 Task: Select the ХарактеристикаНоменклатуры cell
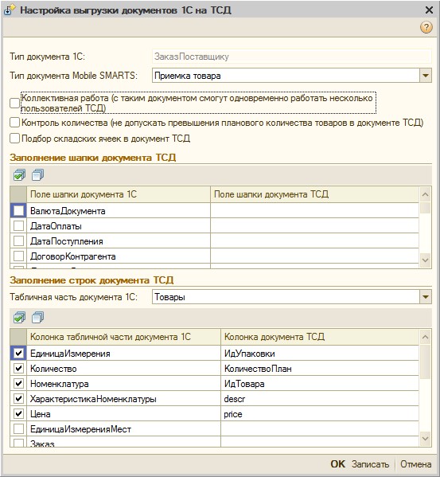123,398
